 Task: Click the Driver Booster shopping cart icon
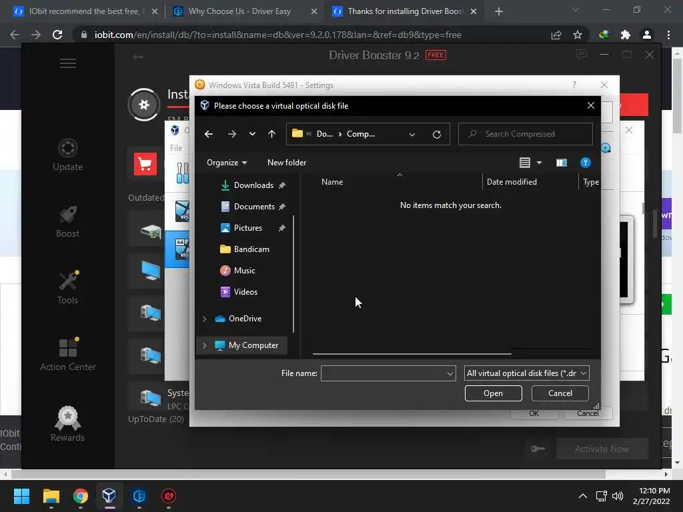click(145, 164)
